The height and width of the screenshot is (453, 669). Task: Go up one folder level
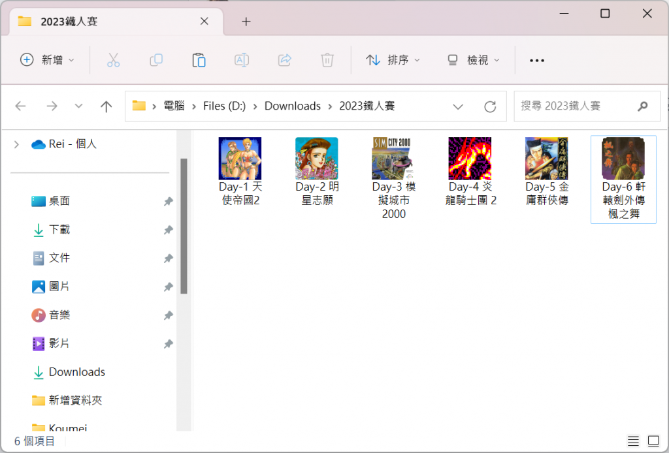click(x=106, y=106)
